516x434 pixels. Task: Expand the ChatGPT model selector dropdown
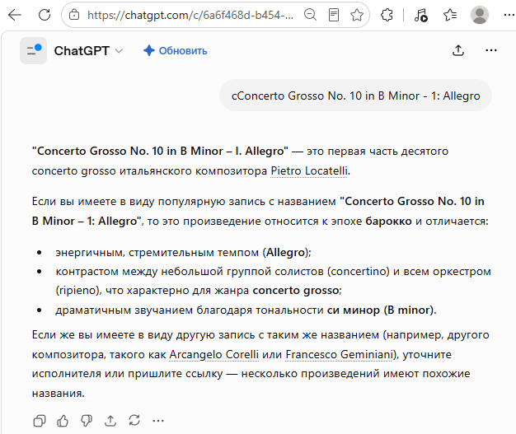click(88, 50)
